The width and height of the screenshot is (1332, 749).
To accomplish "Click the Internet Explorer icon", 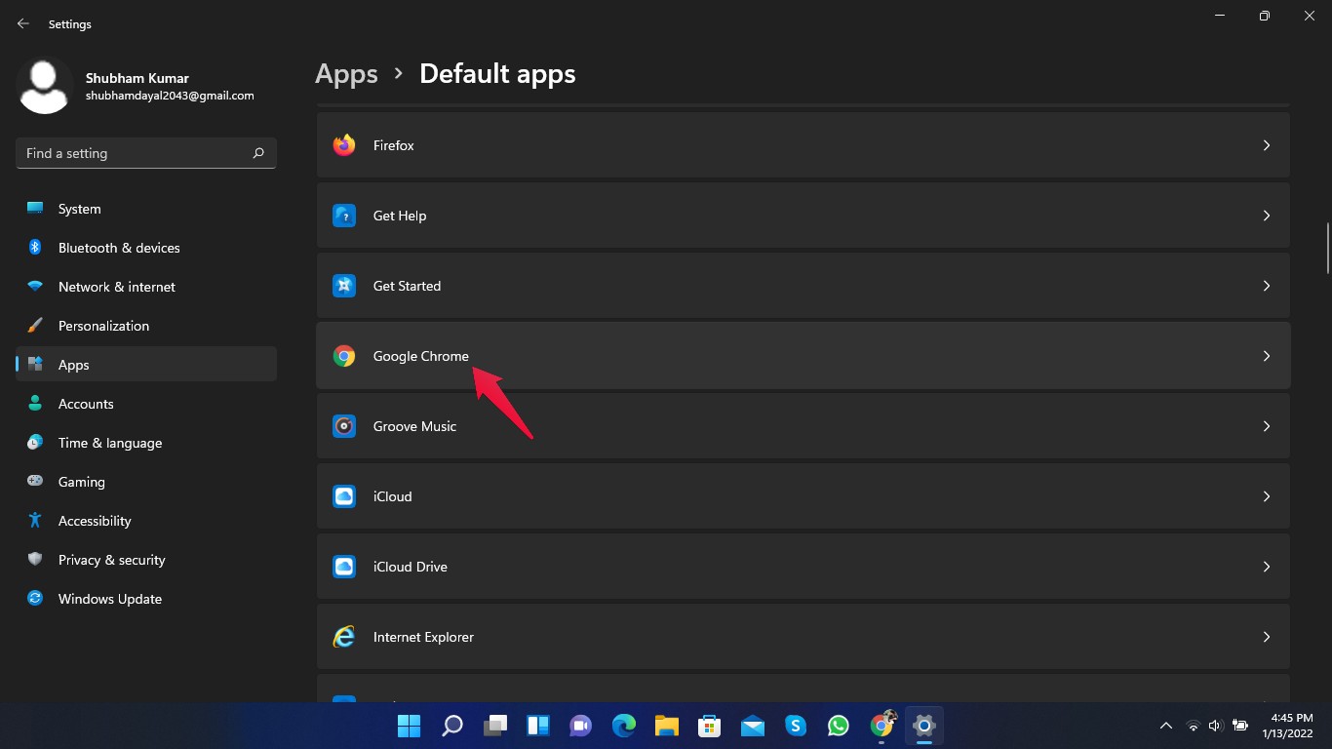I will coord(344,637).
